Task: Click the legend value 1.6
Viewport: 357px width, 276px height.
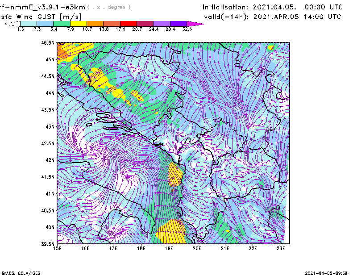Action: click(x=21, y=29)
